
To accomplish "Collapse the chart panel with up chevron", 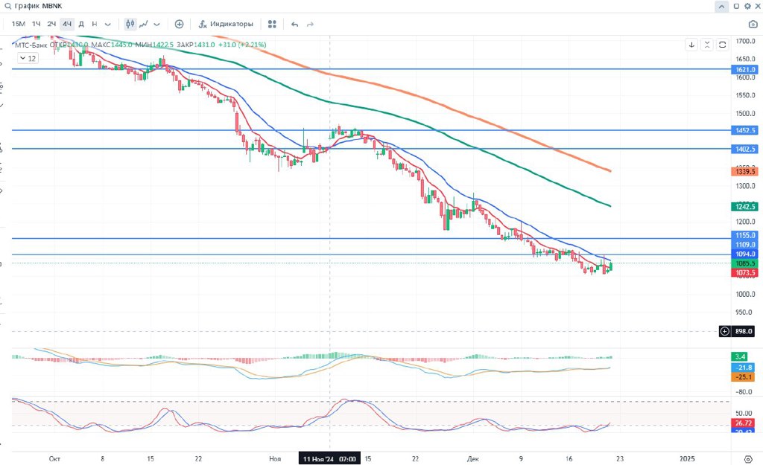I will [x=721, y=6].
